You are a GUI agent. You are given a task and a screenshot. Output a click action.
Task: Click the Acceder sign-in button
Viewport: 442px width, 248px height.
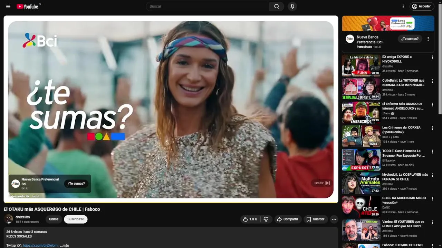pos(421,6)
